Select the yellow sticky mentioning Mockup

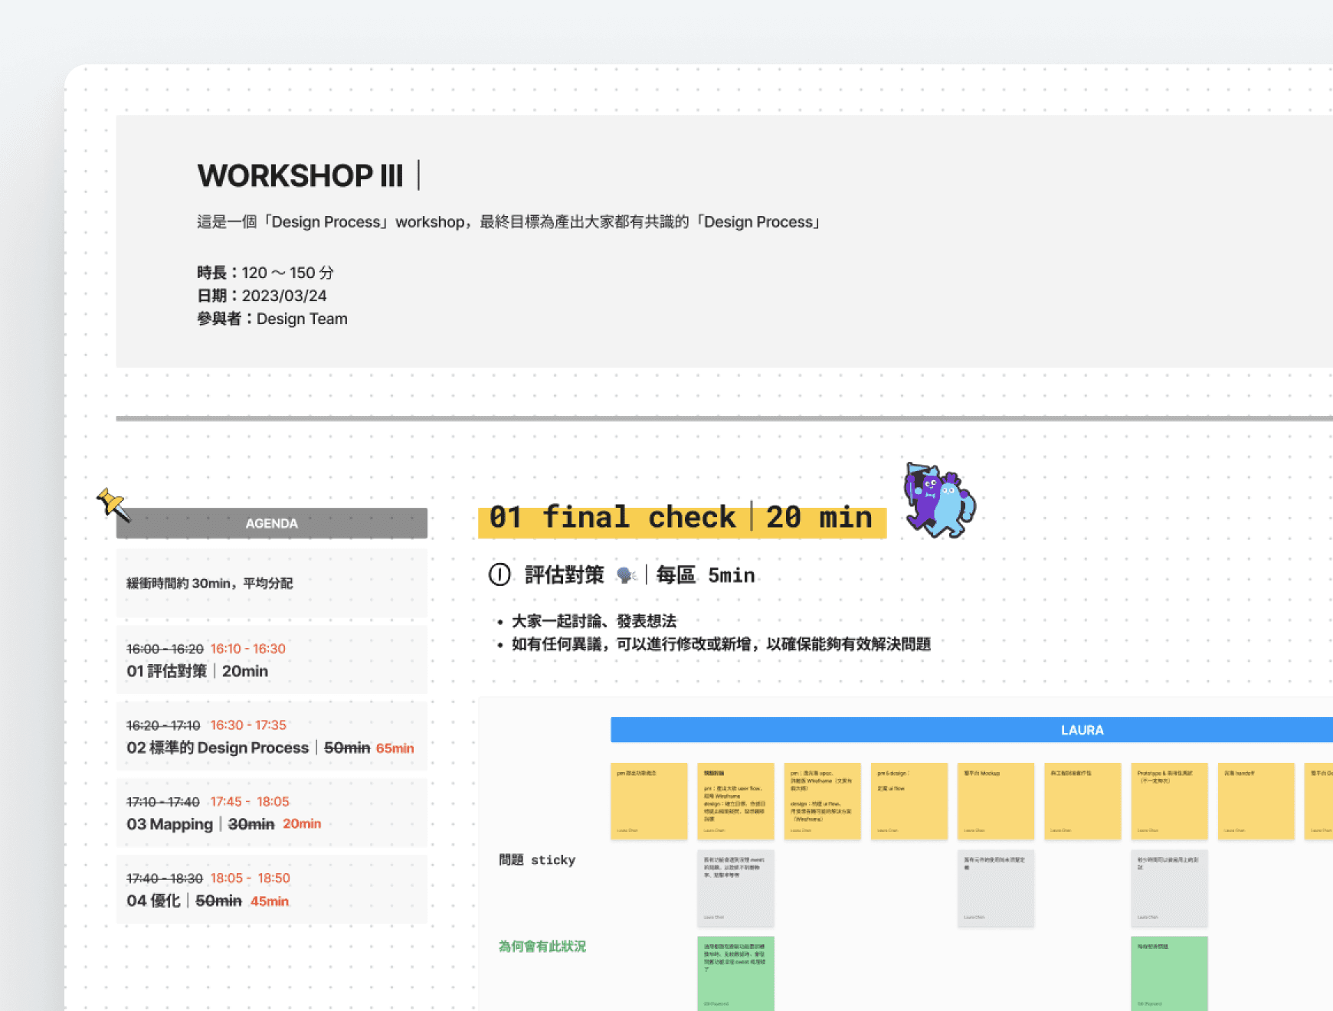tap(995, 800)
